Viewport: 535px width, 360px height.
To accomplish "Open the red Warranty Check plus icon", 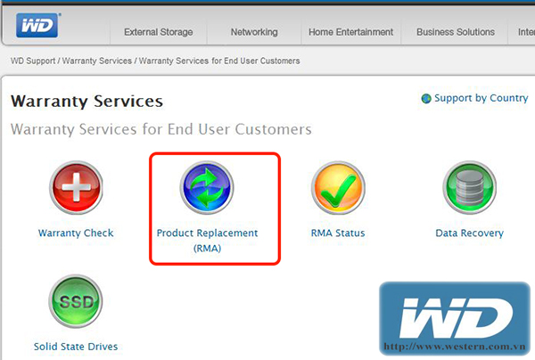I will coord(76,187).
